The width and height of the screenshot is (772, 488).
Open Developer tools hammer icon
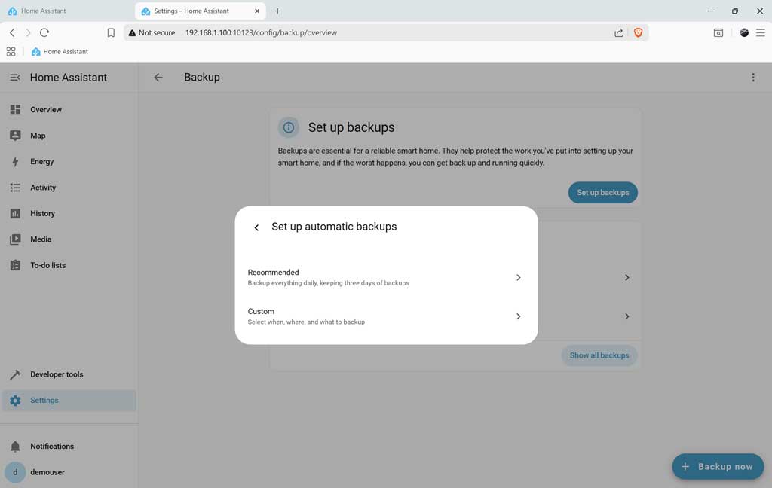click(15, 374)
